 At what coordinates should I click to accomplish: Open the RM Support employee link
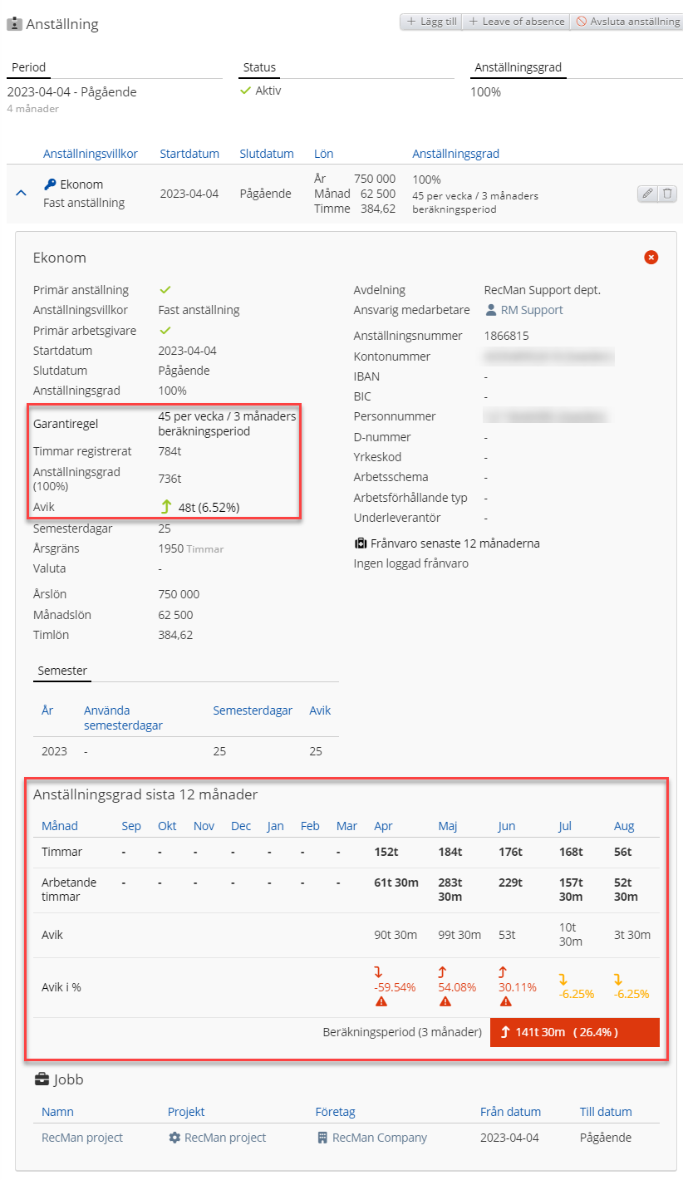[x=524, y=310]
